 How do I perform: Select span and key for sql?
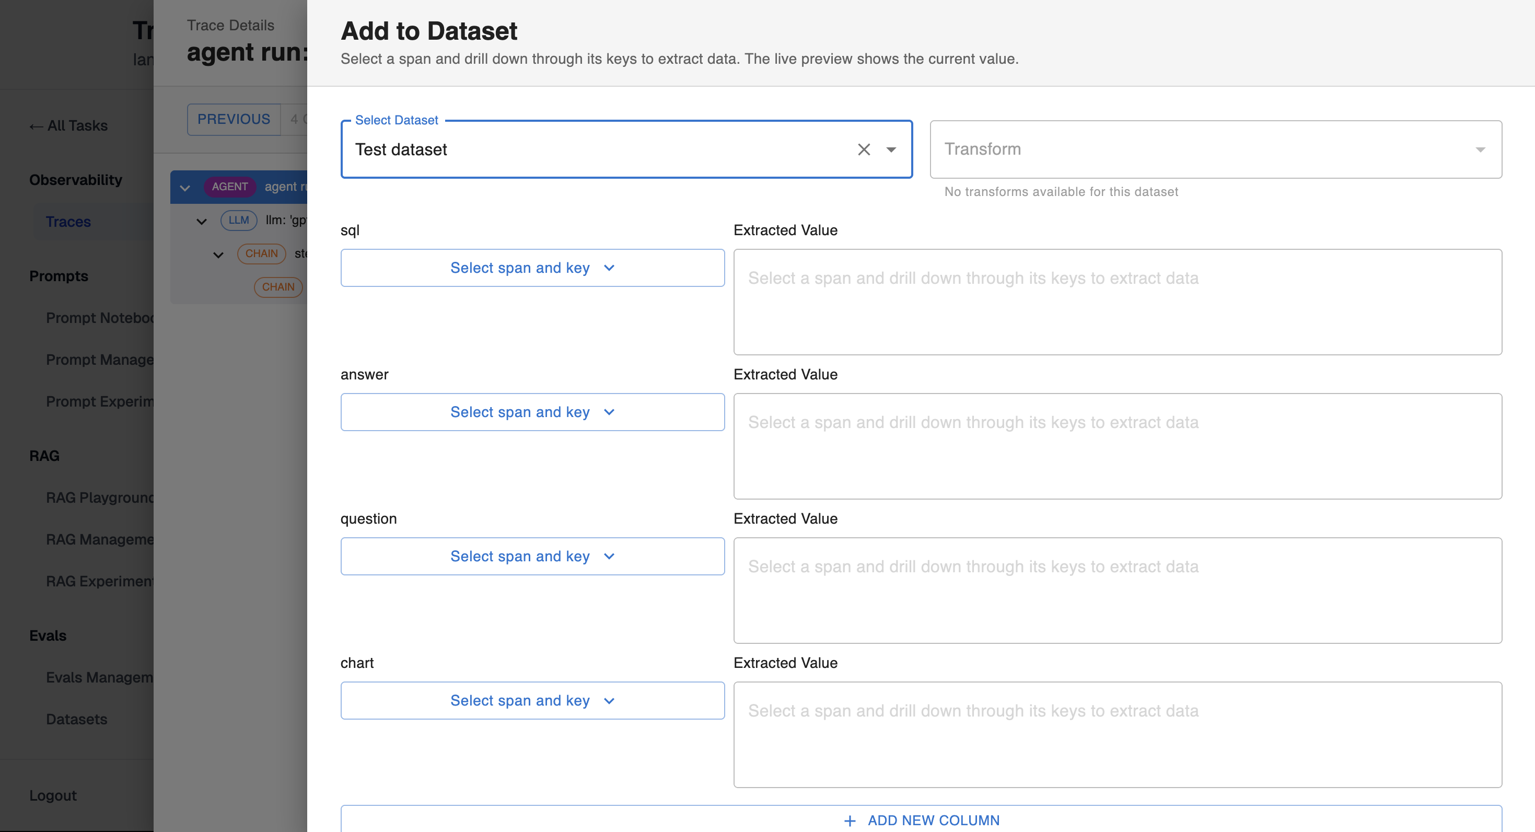coord(532,268)
